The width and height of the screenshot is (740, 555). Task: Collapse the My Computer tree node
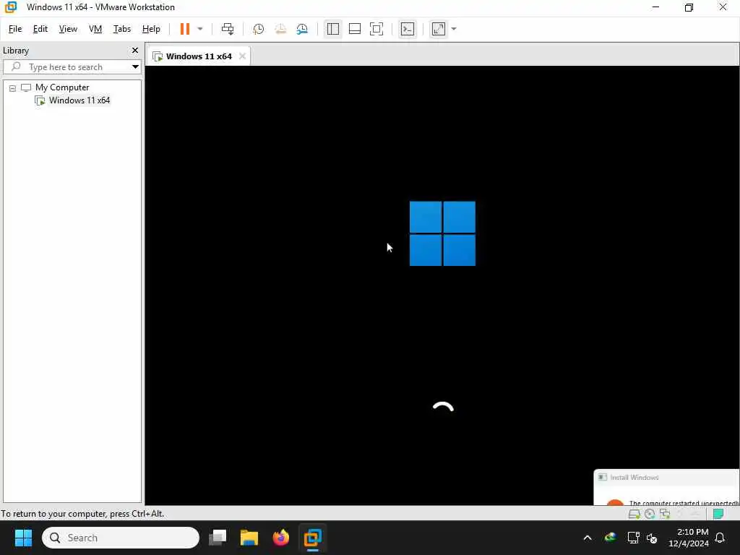(13, 87)
